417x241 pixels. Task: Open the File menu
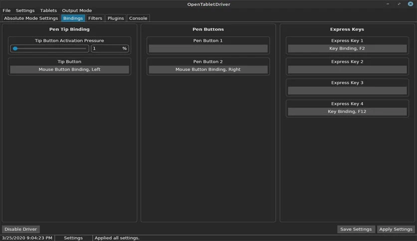coord(6,10)
